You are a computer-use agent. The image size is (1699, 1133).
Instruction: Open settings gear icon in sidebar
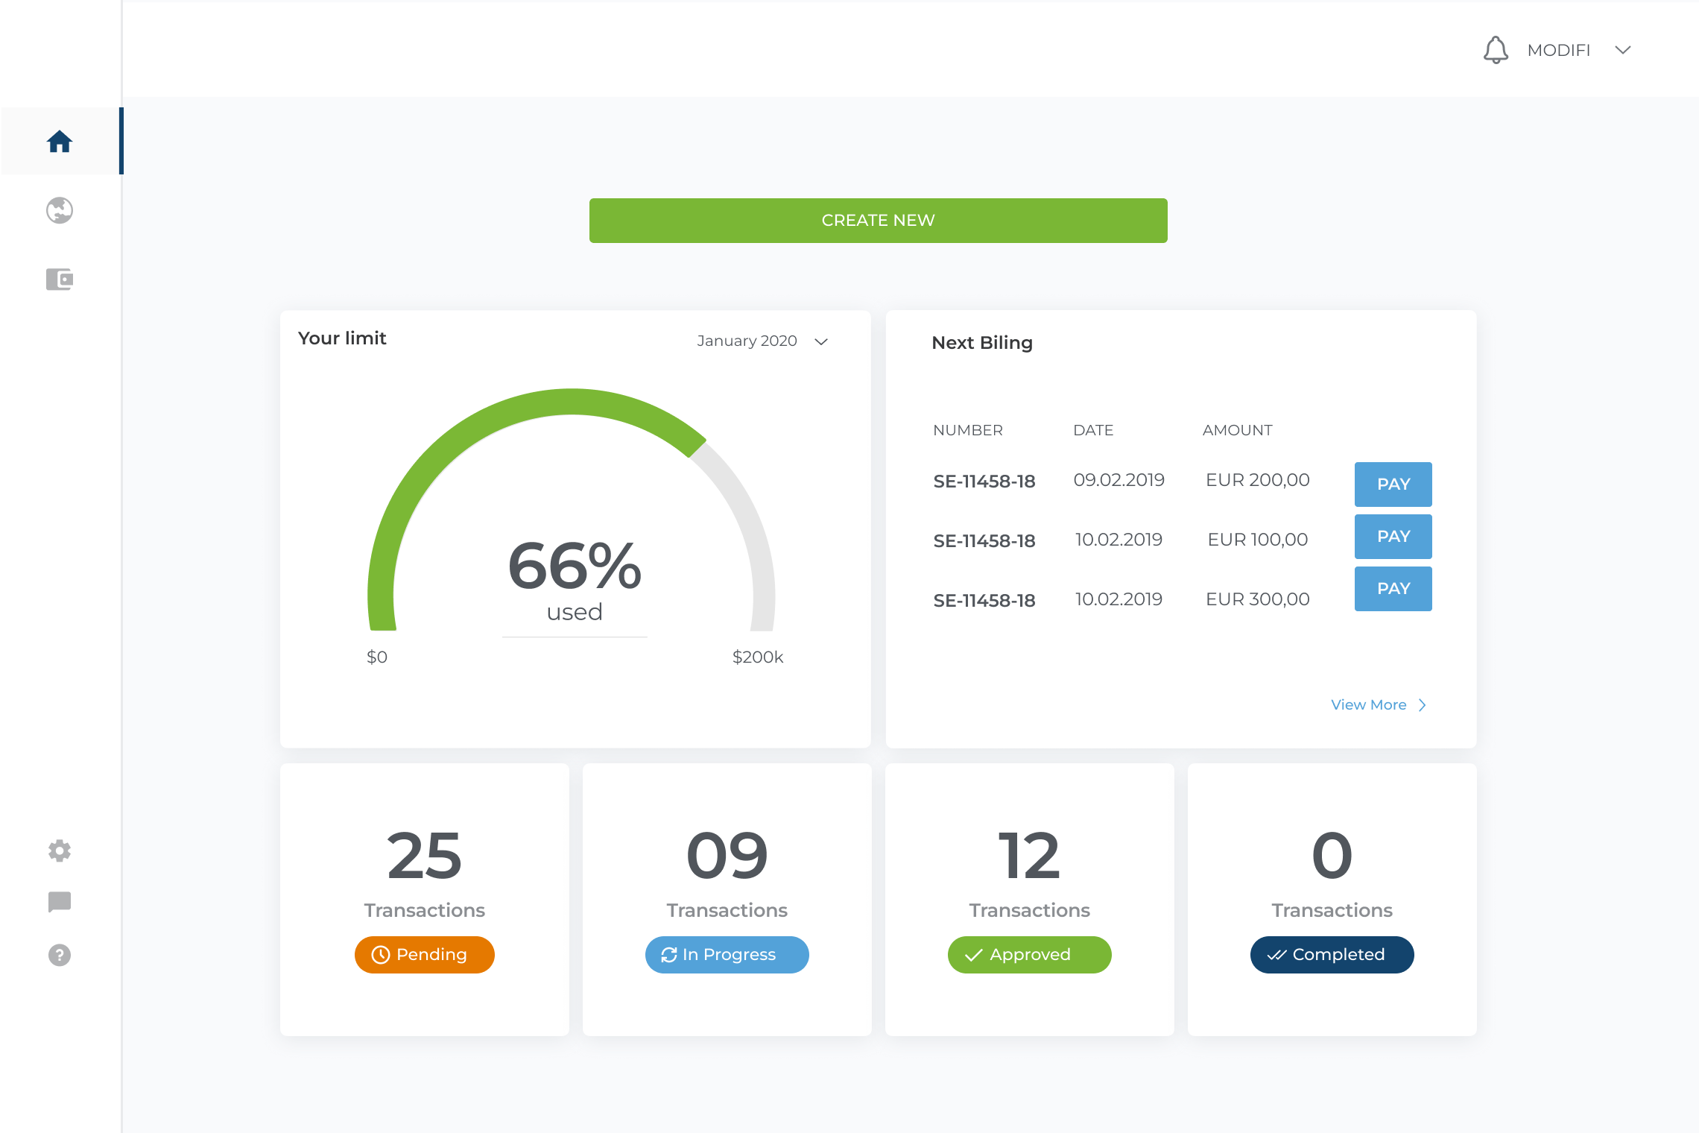tap(60, 850)
